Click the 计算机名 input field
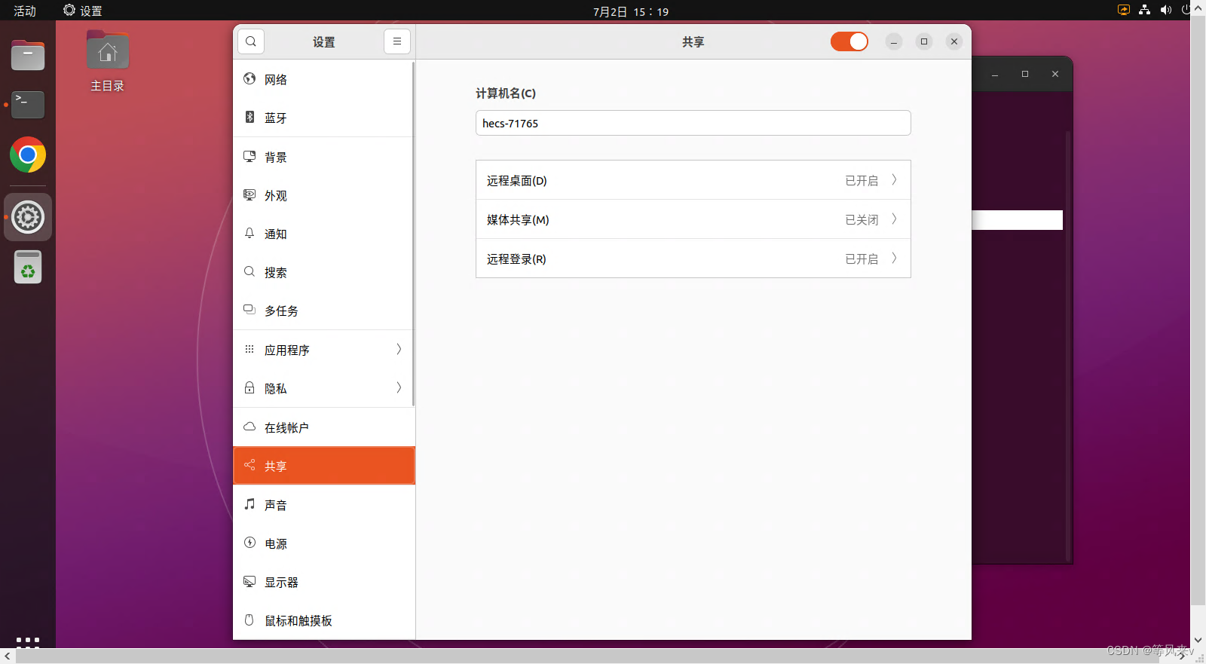The height and width of the screenshot is (664, 1206). [693, 123]
